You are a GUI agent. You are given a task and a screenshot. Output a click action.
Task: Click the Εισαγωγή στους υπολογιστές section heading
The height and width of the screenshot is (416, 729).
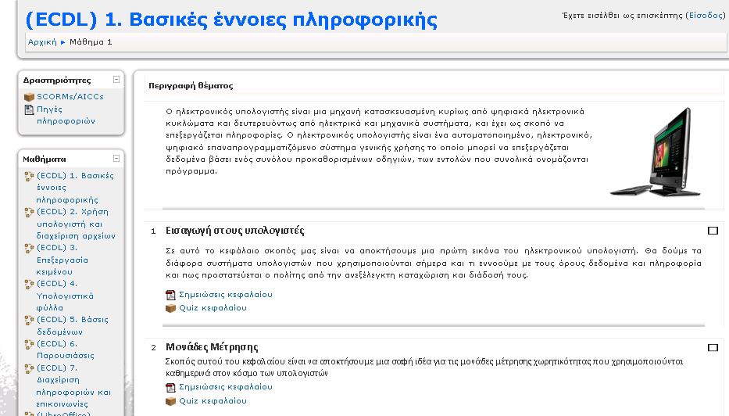[x=234, y=231]
